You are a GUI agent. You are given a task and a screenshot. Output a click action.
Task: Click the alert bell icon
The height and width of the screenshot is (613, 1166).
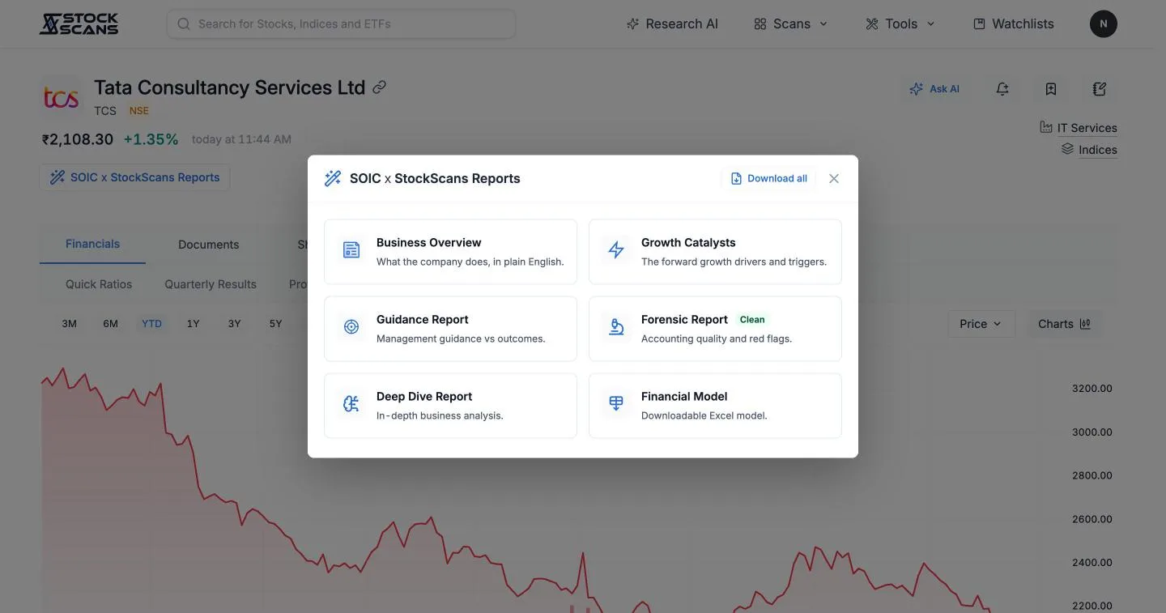(1002, 89)
